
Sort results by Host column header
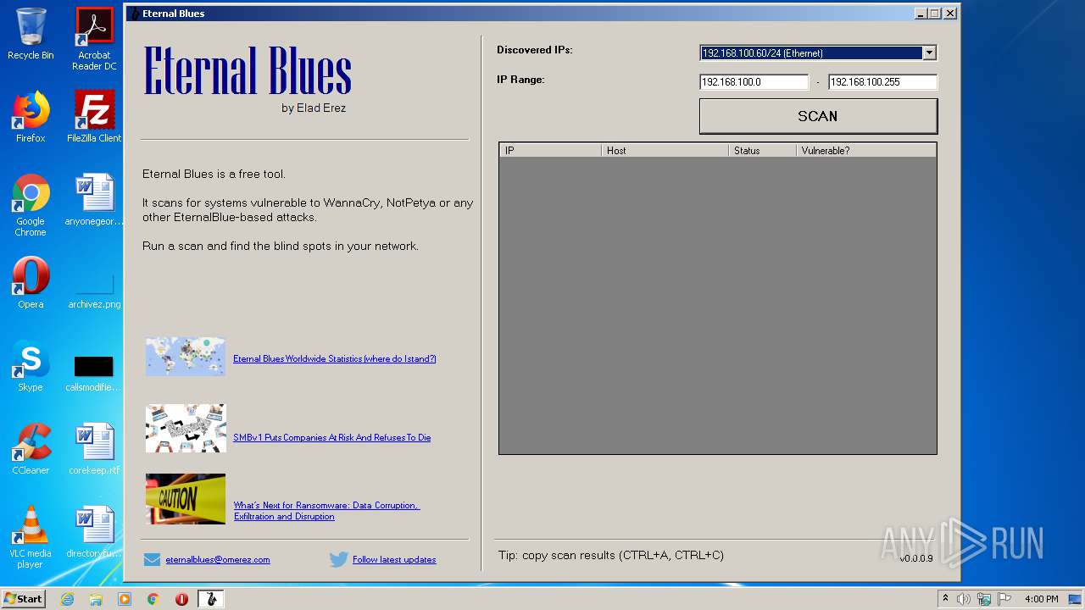tap(665, 151)
